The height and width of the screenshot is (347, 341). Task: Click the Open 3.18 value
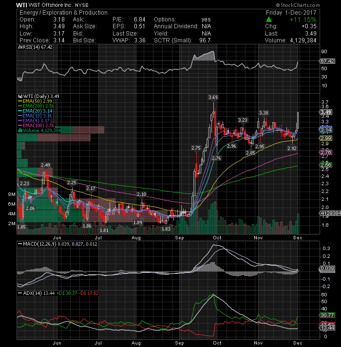pos(59,19)
